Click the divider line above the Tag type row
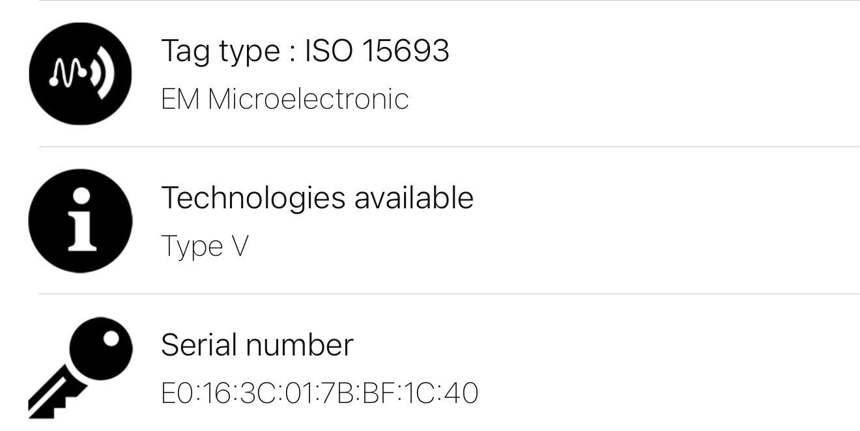The width and height of the screenshot is (860, 431). [x=450, y=1]
